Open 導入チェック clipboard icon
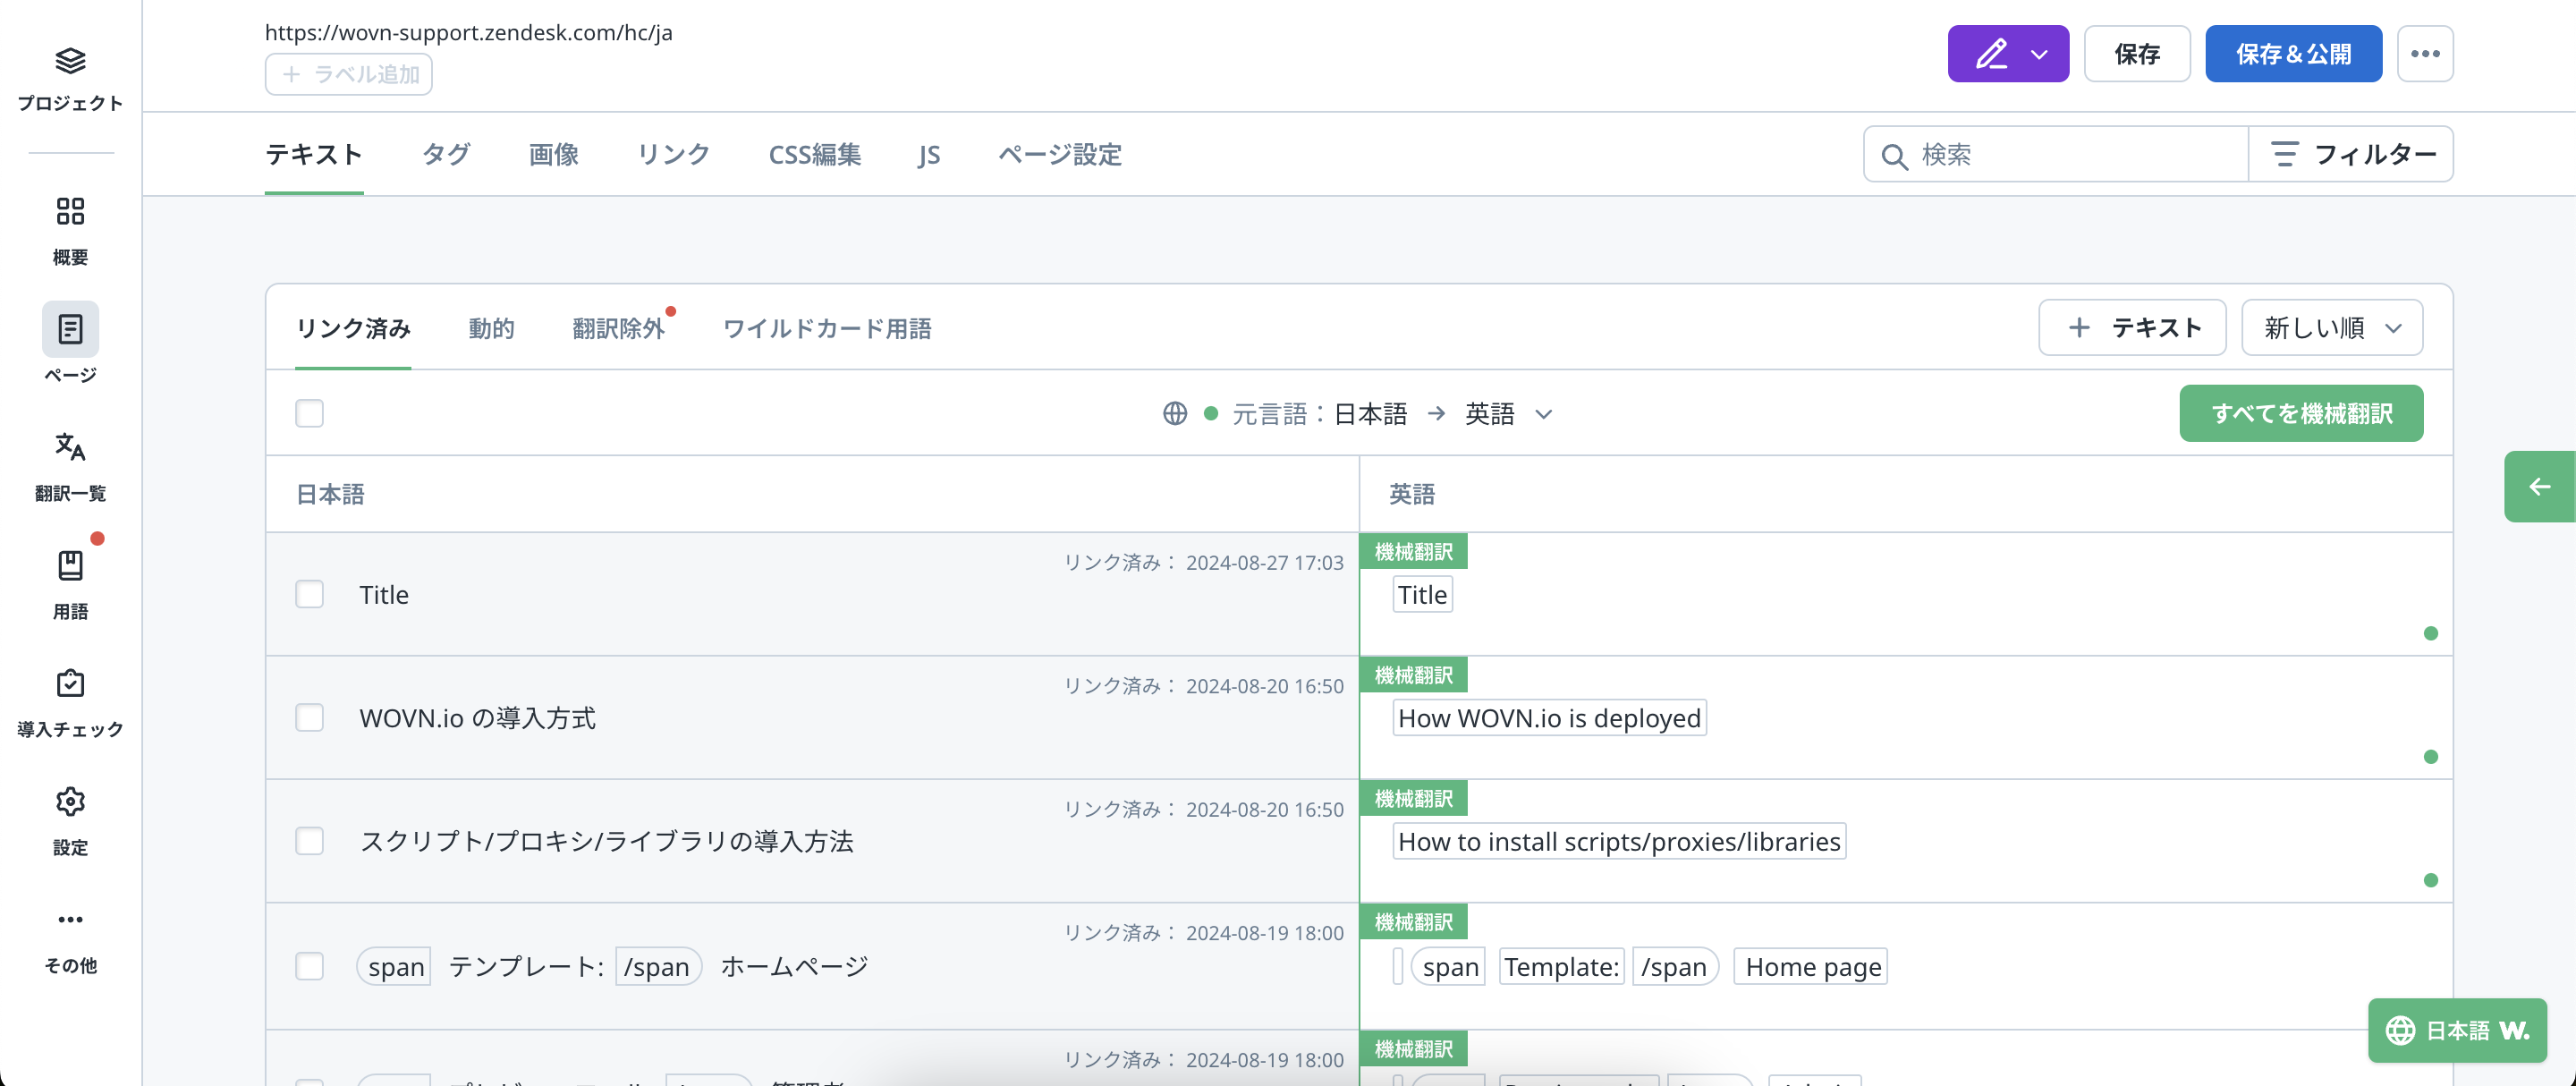The height and width of the screenshot is (1086, 2576). tap(70, 684)
